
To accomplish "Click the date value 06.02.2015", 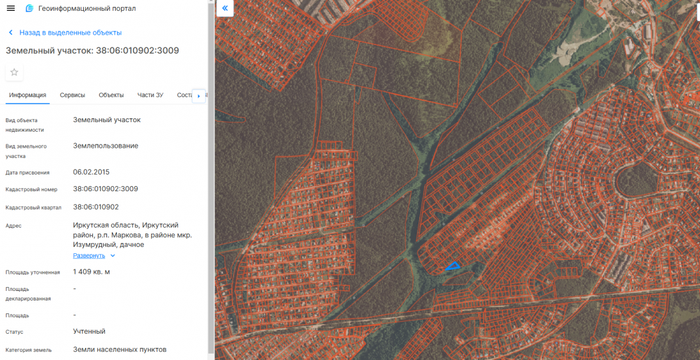I will 91,172.
